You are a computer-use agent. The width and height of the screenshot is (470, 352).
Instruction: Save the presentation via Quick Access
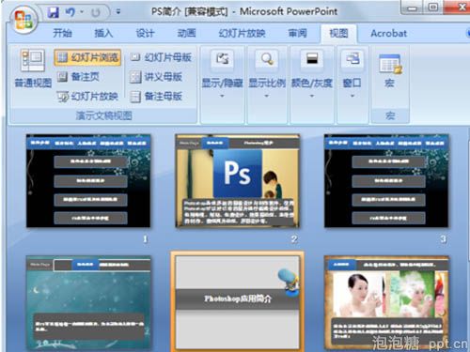(53, 12)
